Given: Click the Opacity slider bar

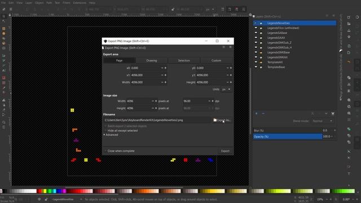Looking at the screenshot, I should [288, 136].
